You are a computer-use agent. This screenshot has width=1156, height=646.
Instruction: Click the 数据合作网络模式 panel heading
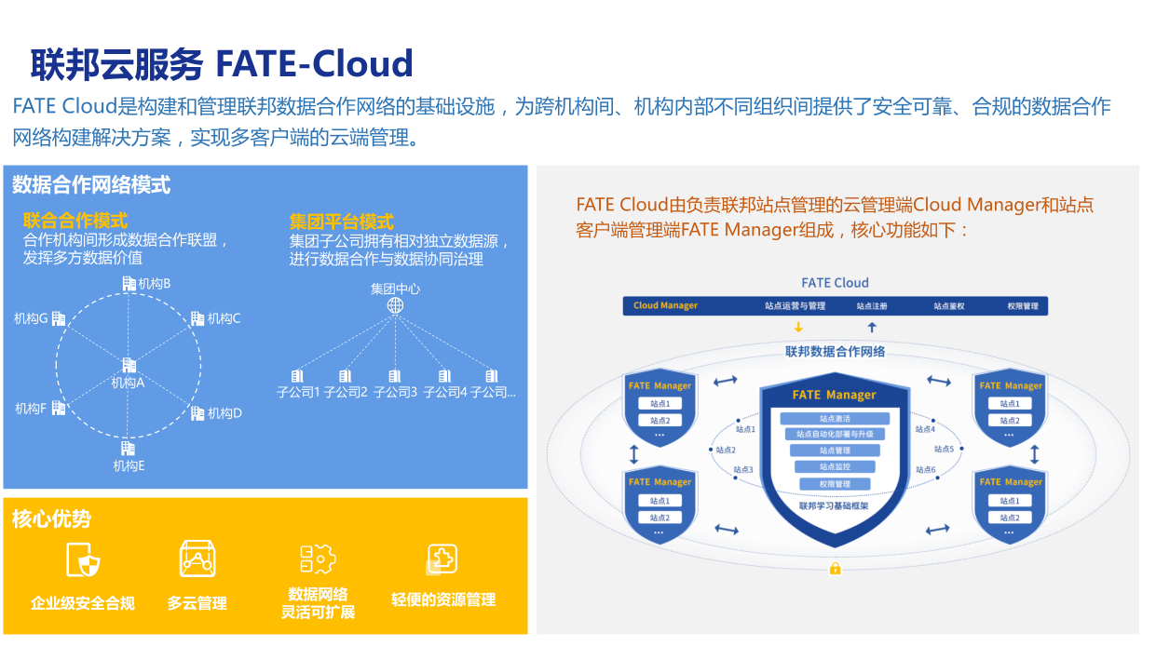(x=91, y=185)
